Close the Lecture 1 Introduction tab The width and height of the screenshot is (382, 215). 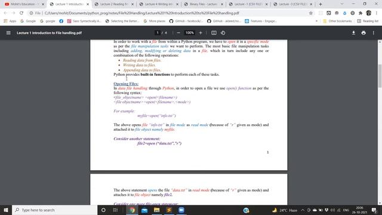pyautogui.click(x=88, y=4)
